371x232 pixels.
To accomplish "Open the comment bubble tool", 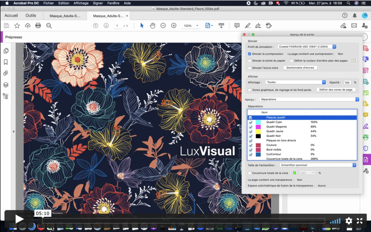I will point(237,26).
